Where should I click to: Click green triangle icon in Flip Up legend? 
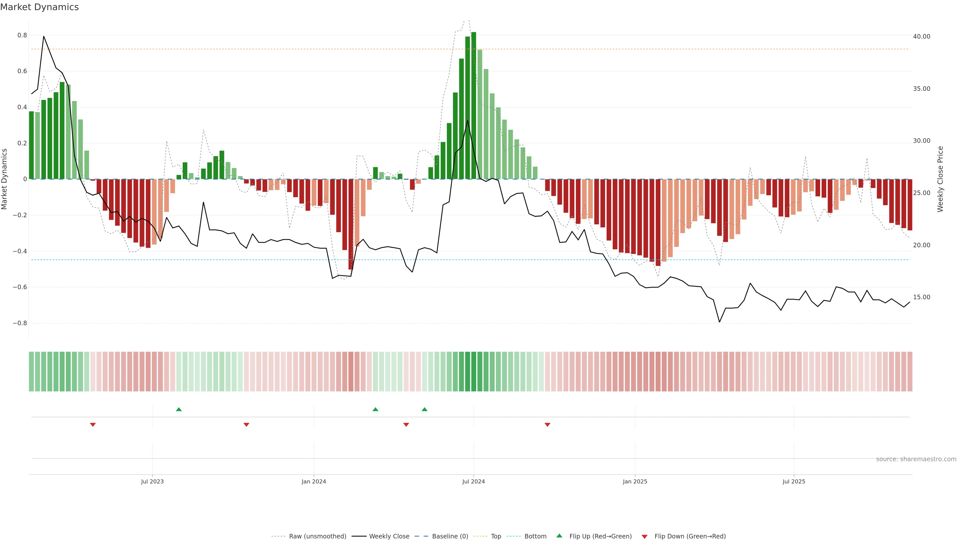point(559,536)
